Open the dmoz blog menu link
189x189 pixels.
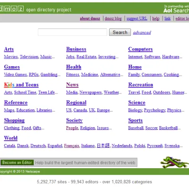coord(113,18)
